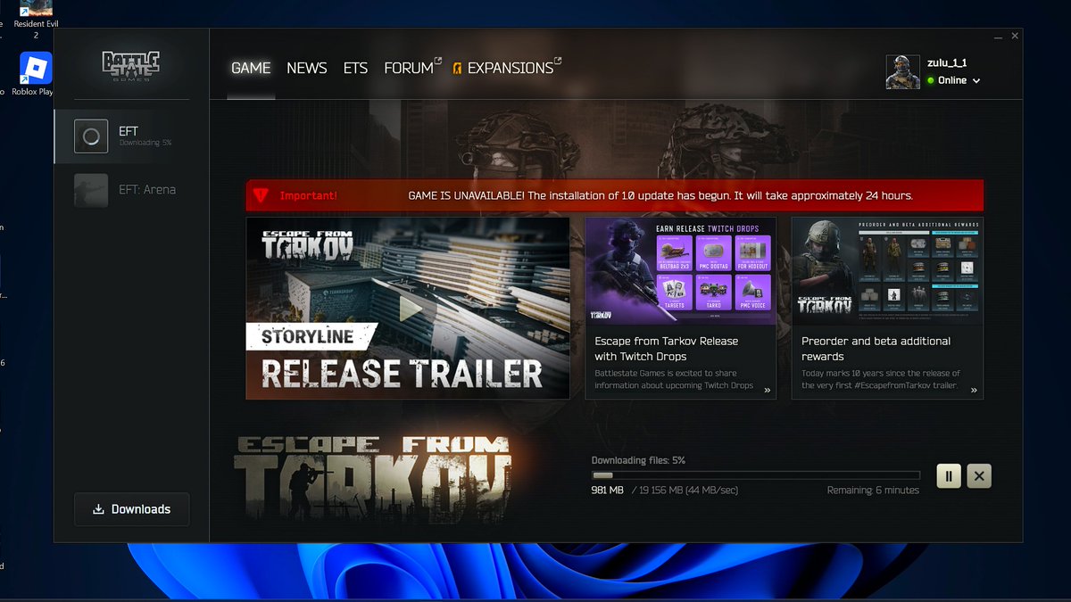
Task: Open the Resident Evil 2 desktop shortcut
Action: (37, 20)
